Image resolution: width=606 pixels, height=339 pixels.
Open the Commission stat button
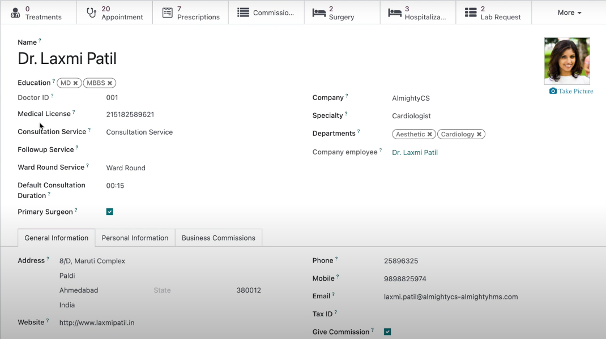click(266, 12)
